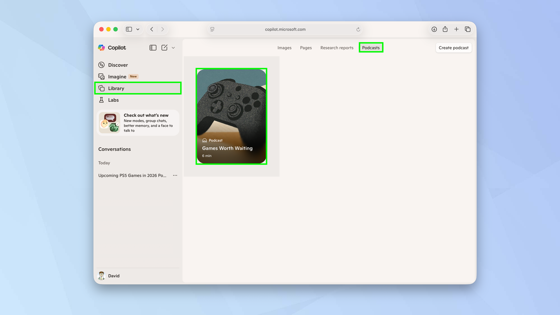The width and height of the screenshot is (560, 315).
Task: Switch to the Research reports tab
Action: coord(337,48)
